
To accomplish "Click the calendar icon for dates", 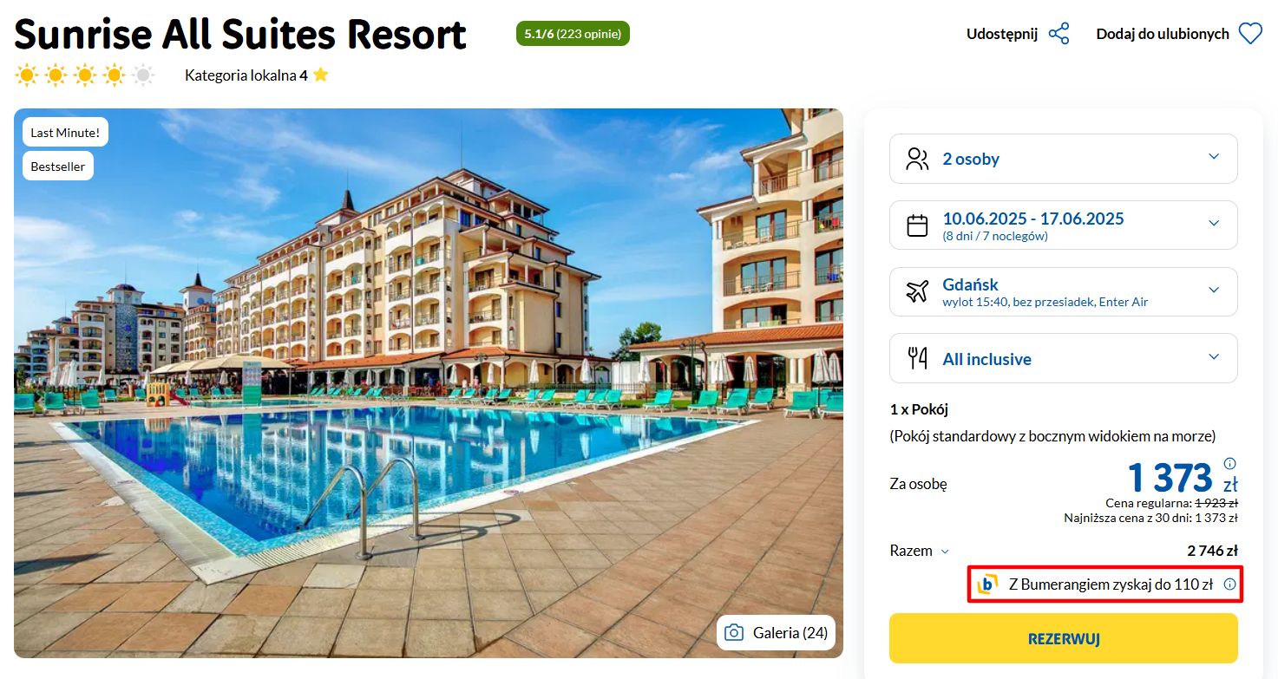I will coord(917,225).
